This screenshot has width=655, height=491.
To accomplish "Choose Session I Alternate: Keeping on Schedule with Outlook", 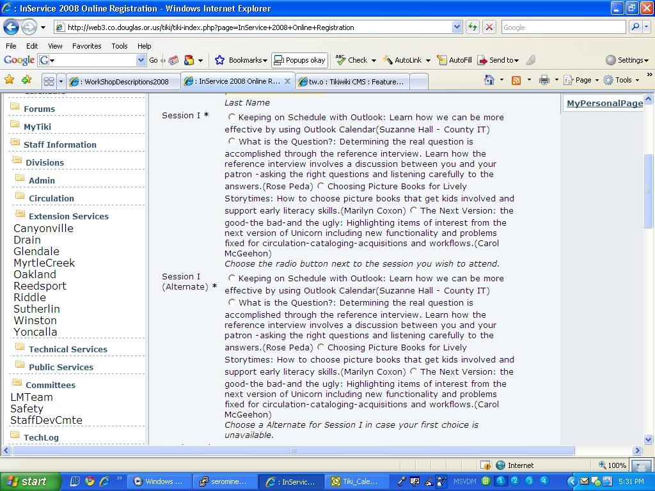I will click(x=232, y=277).
